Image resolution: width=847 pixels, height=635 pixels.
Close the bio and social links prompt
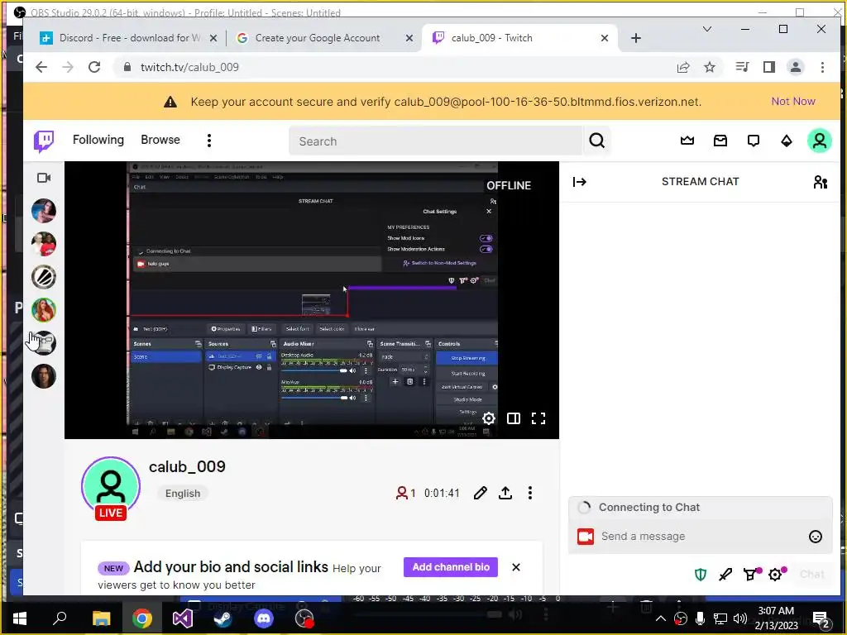(x=516, y=567)
